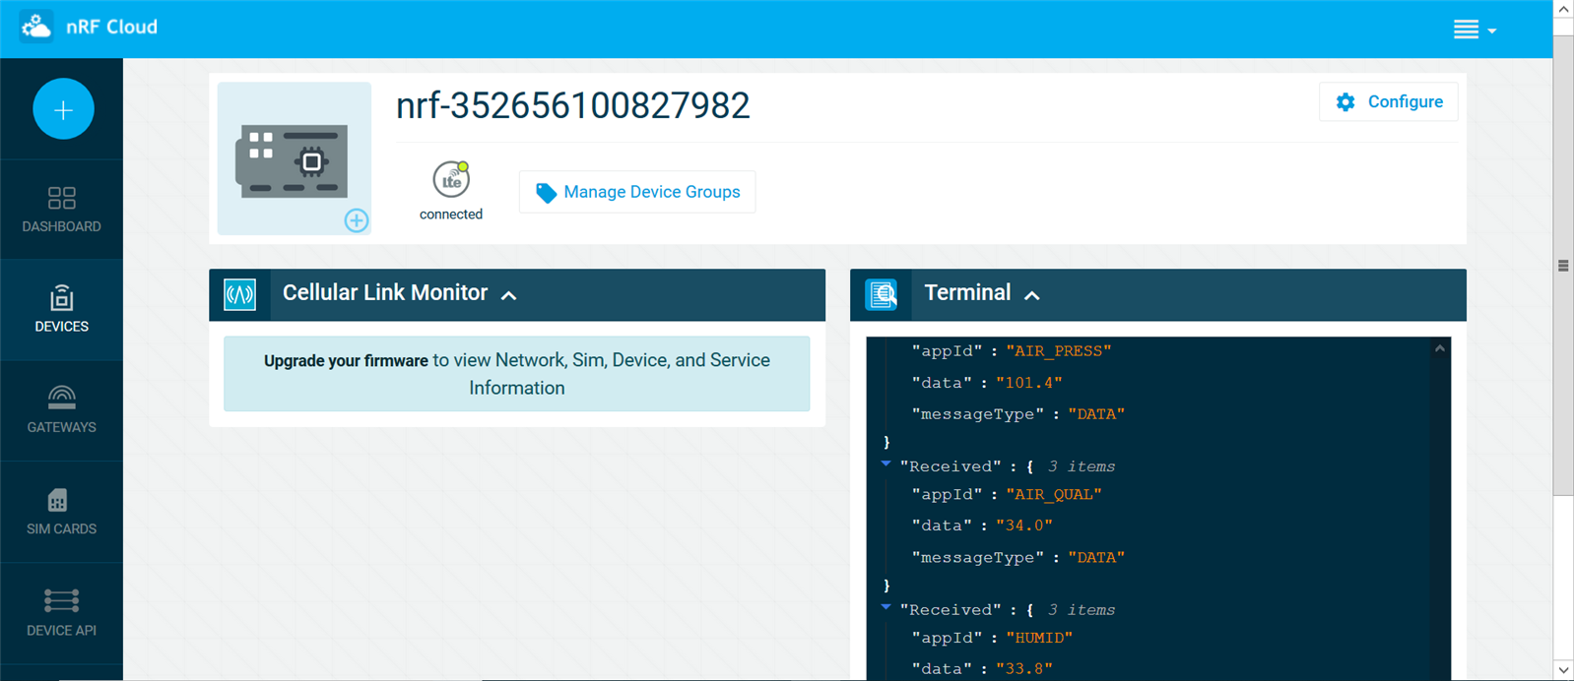
Task: Open the Dashboard sidebar item
Action: coord(61,210)
